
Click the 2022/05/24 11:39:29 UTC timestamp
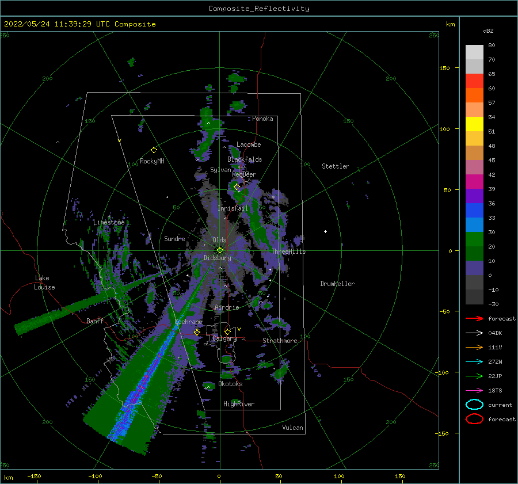[57, 24]
